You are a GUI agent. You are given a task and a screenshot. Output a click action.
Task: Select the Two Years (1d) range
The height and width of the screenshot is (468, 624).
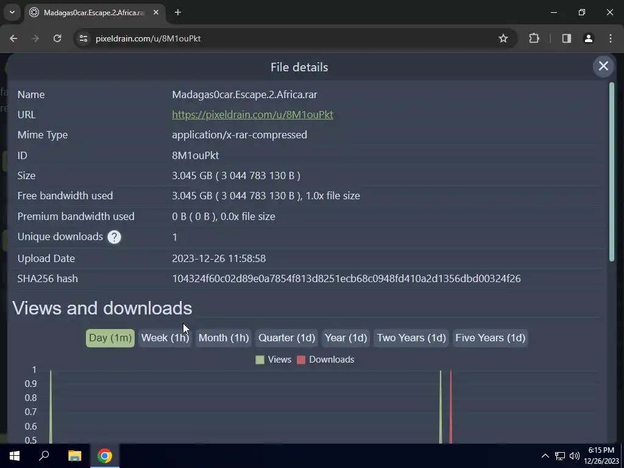coord(411,338)
